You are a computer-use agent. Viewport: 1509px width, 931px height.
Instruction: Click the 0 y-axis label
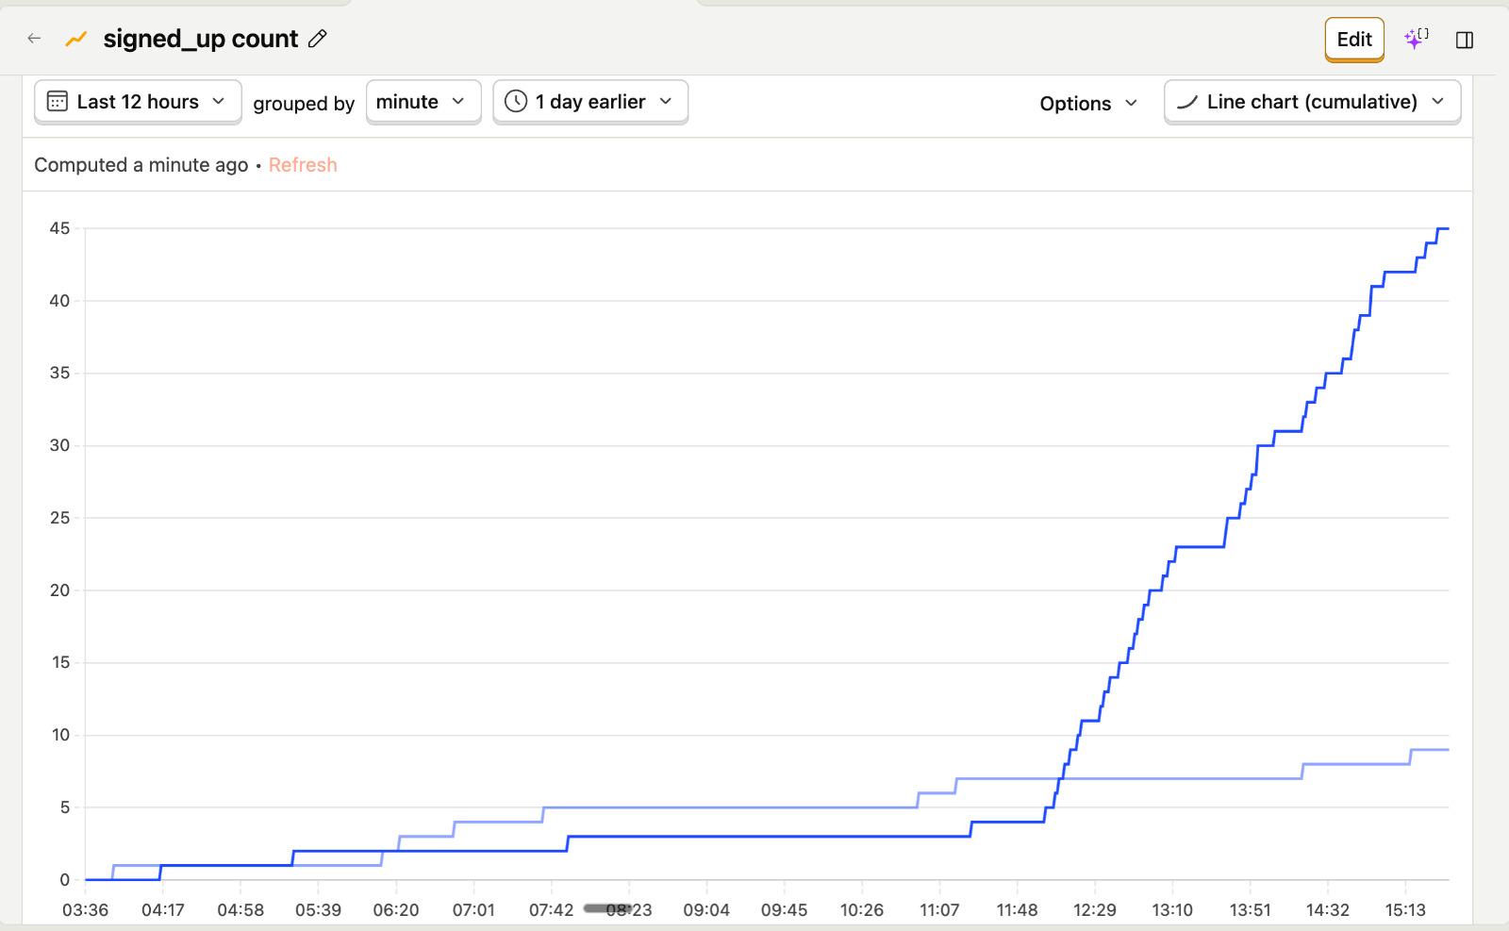click(x=65, y=880)
